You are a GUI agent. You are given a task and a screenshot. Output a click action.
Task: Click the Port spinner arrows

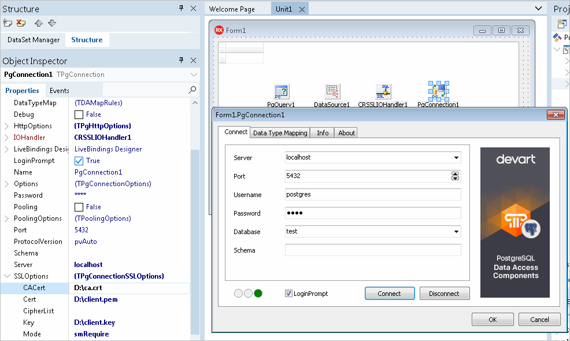[x=455, y=176]
